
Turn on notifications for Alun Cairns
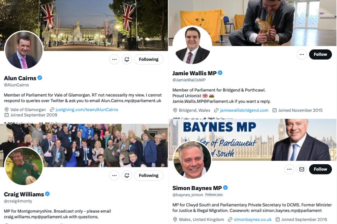click(x=127, y=60)
